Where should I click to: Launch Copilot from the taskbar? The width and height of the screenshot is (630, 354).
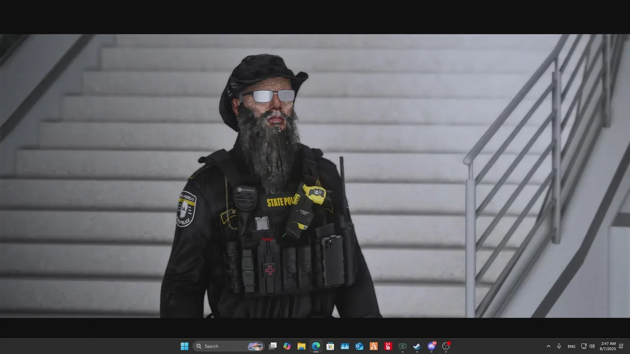pos(287,346)
